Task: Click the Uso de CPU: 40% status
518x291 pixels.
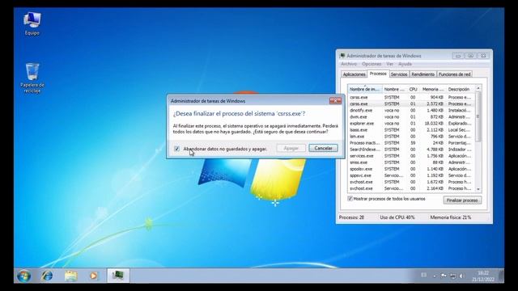Action: [x=397, y=217]
